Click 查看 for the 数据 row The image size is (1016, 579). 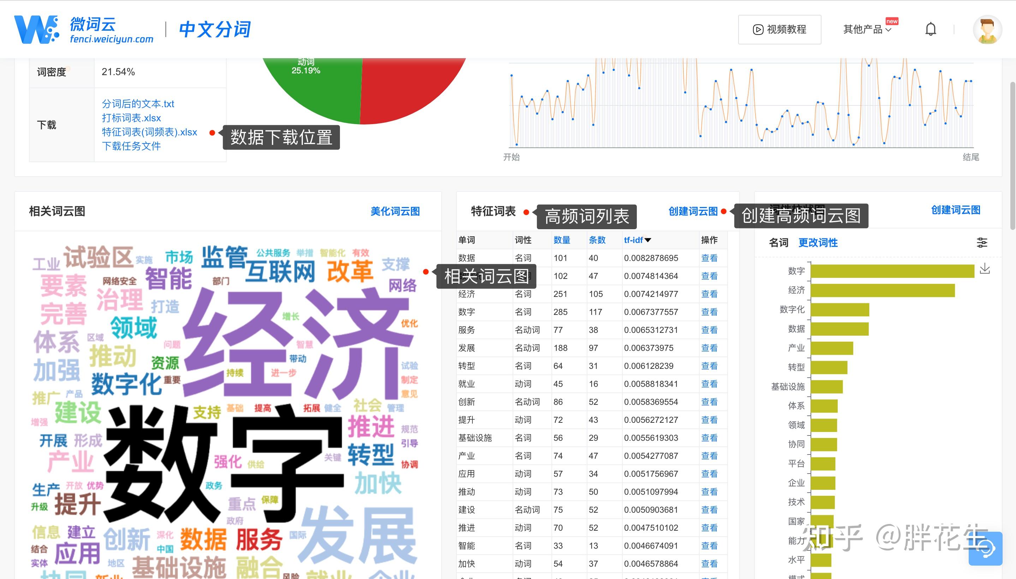709,258
